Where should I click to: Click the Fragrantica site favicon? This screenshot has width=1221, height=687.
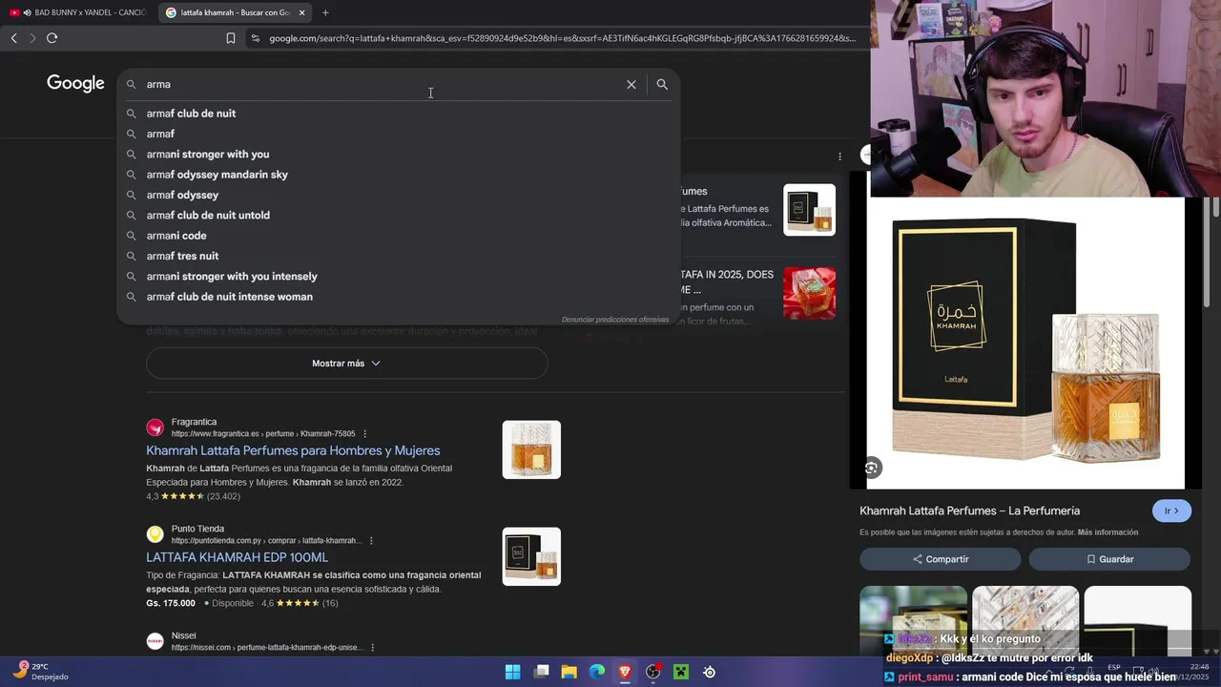(155, 427)
